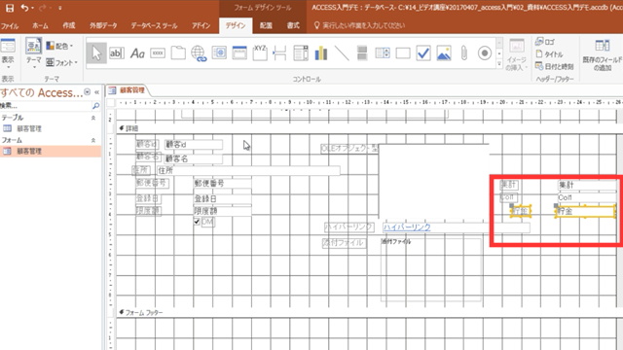Image resolution: width=623 pixels, height=350 pixels.
Task: Choose the Attachment paperclip control
Action: [463, 53]
